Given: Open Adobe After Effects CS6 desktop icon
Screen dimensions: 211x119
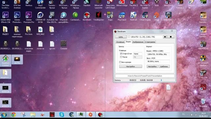Looking at the screenshot, I should 6,17.
